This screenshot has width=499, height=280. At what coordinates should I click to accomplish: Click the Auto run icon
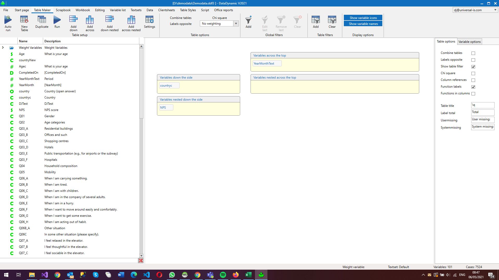(x=8, y=20)
